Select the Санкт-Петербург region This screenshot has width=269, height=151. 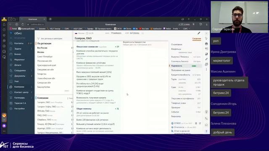[x=45, y=57]
